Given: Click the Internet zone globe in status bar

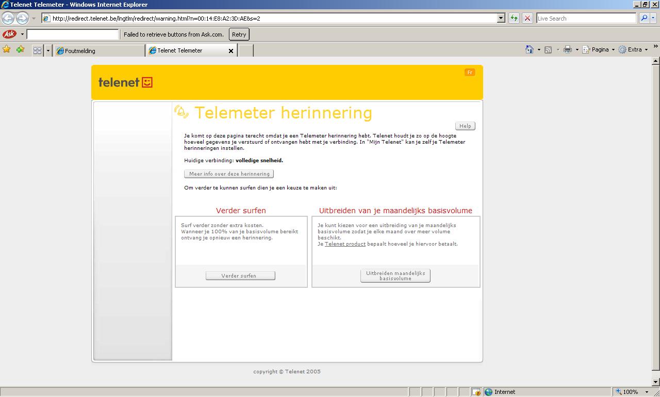Looking at the screenshot, I should 489,392.
